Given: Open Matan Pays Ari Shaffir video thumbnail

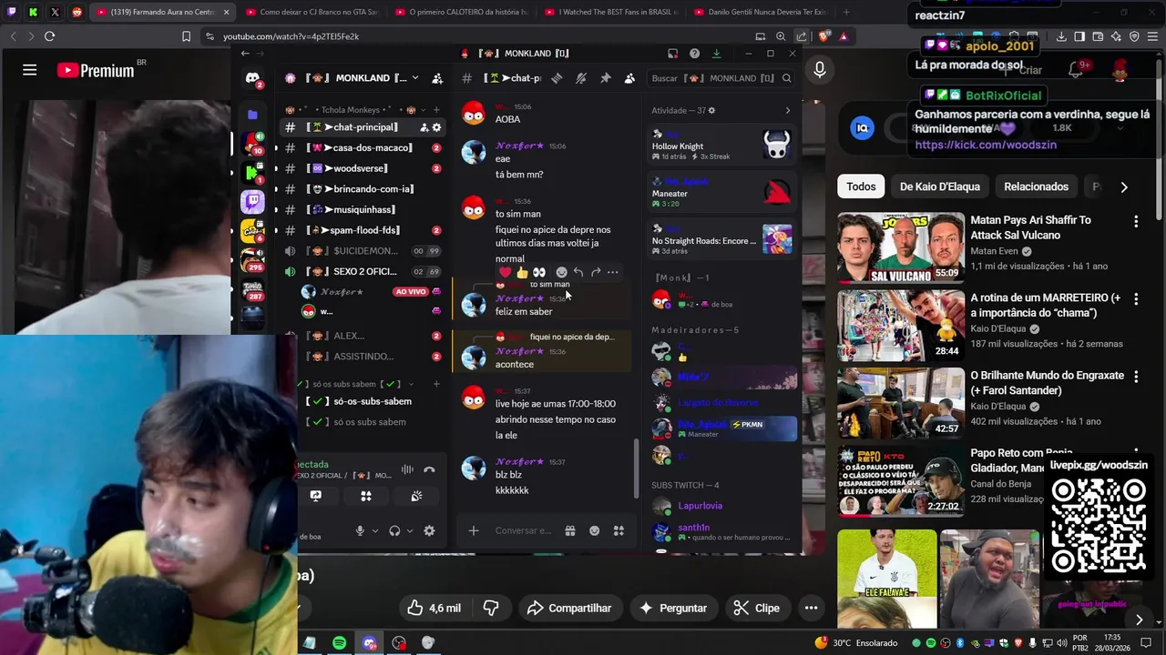Looking at the screenshot, I should coord(901,247).
